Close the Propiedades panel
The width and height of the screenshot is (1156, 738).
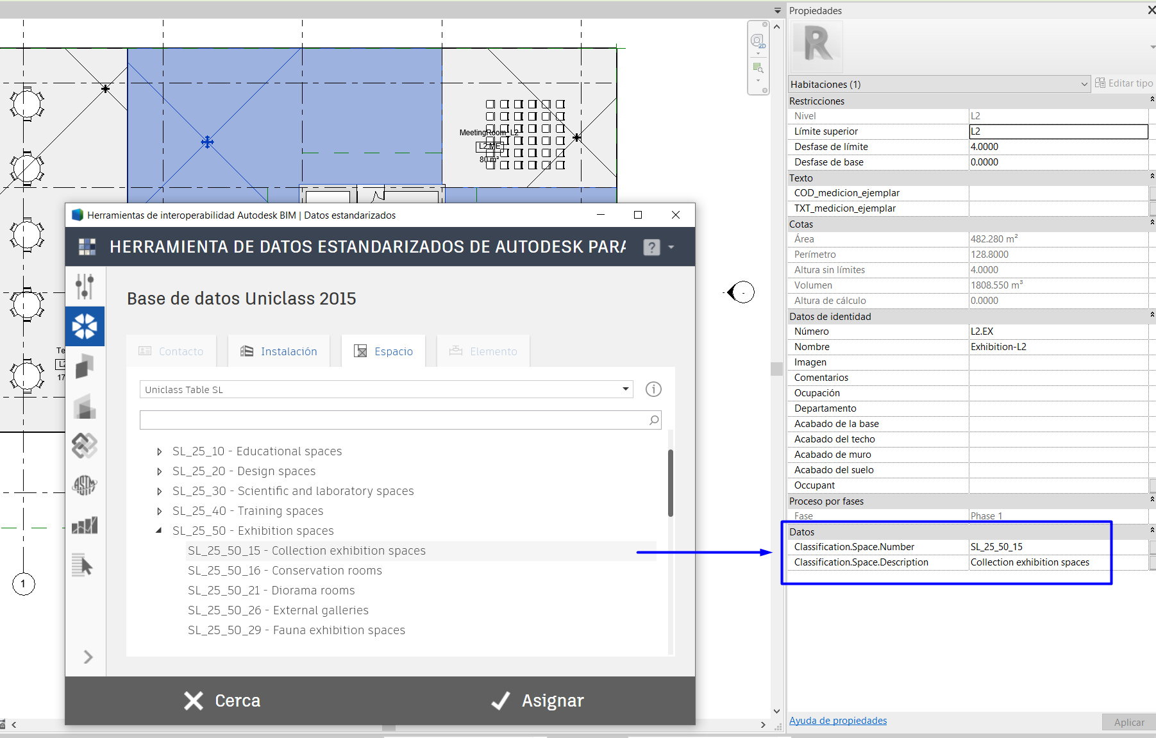pos(1150,10)
